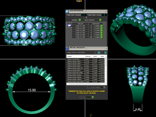Click the 3.60 X 3.60 gem size cell
The width and height of the screenshot is (156, 117).
(80, 35)
